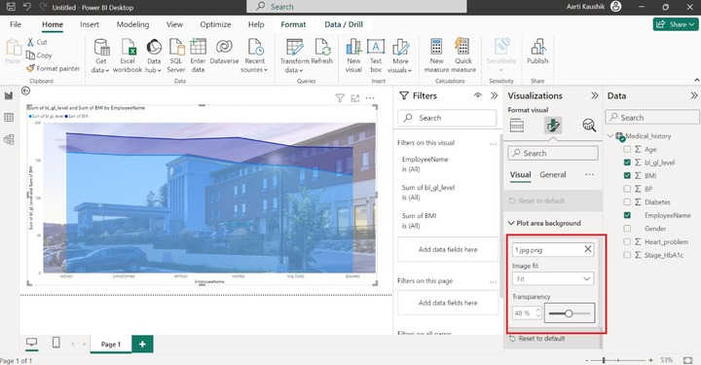The image size is (701, 365).
Task: Click Format painter
Action: point(54,68)
